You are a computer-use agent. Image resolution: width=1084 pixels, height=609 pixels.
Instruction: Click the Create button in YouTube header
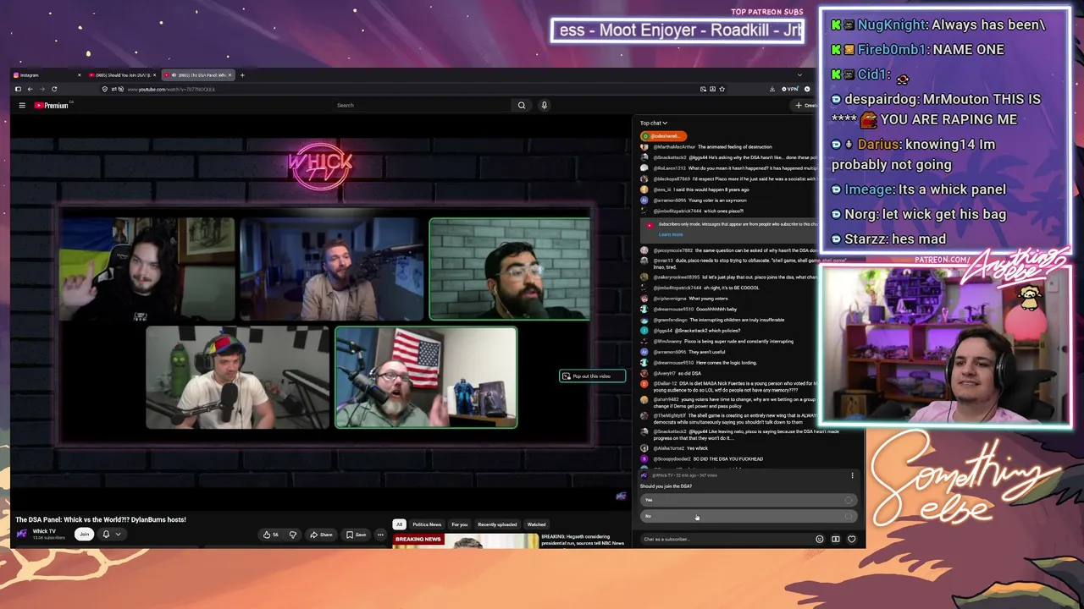(805, 106)
